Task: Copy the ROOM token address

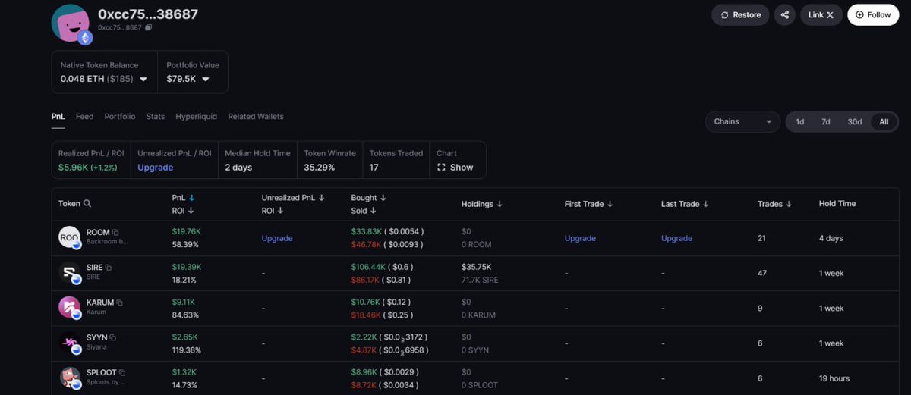Action: tap(116, 232)
